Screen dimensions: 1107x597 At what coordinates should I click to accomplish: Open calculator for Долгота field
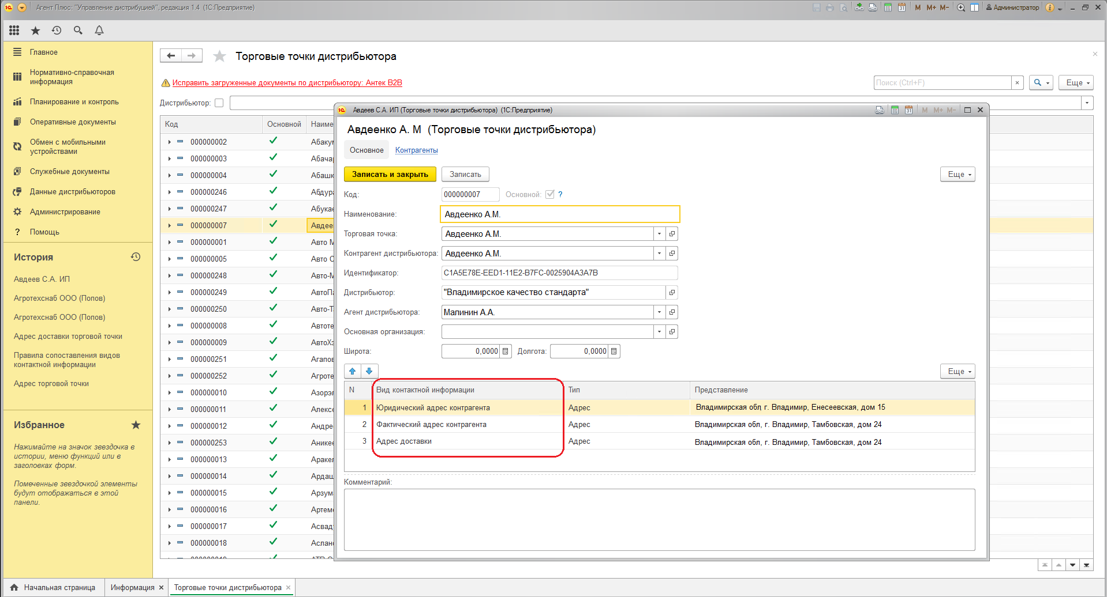point(614,351)
